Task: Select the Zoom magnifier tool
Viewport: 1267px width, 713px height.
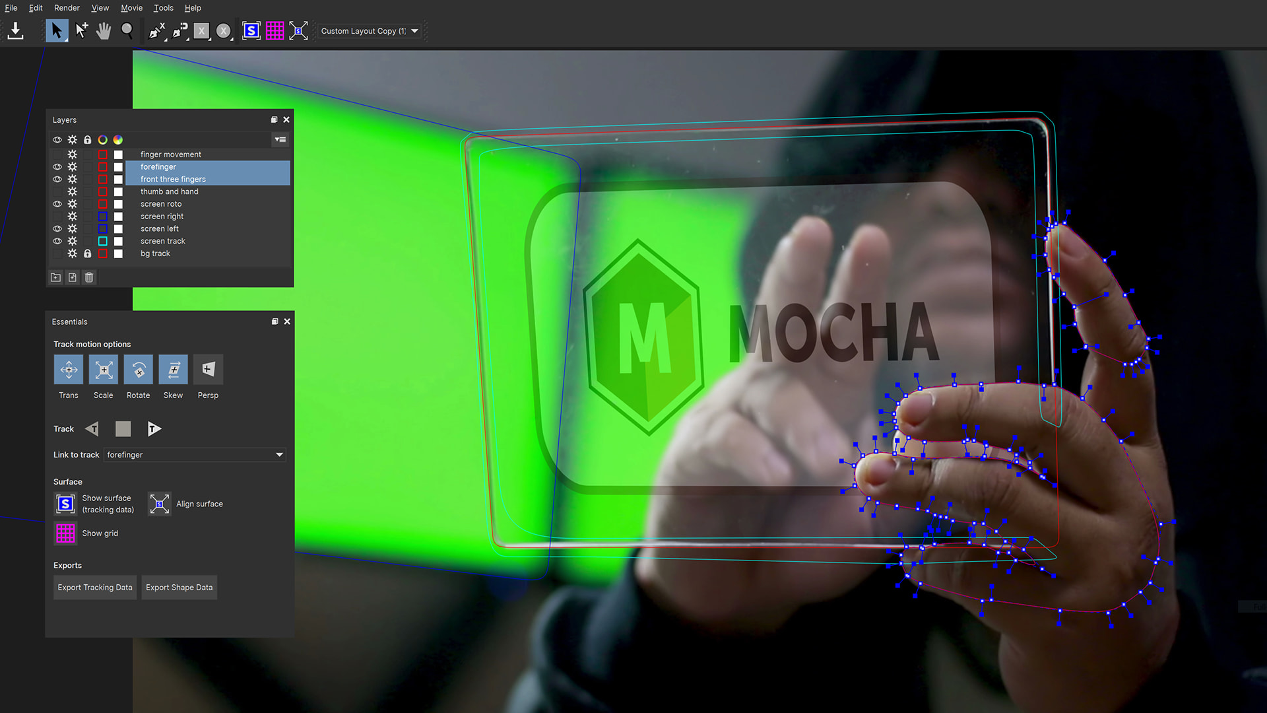Action: 127,31
